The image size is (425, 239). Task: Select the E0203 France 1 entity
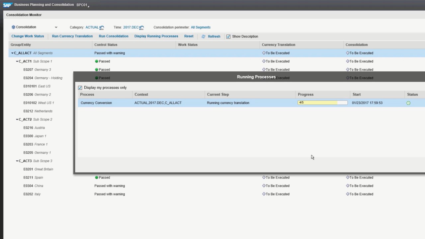36,144
